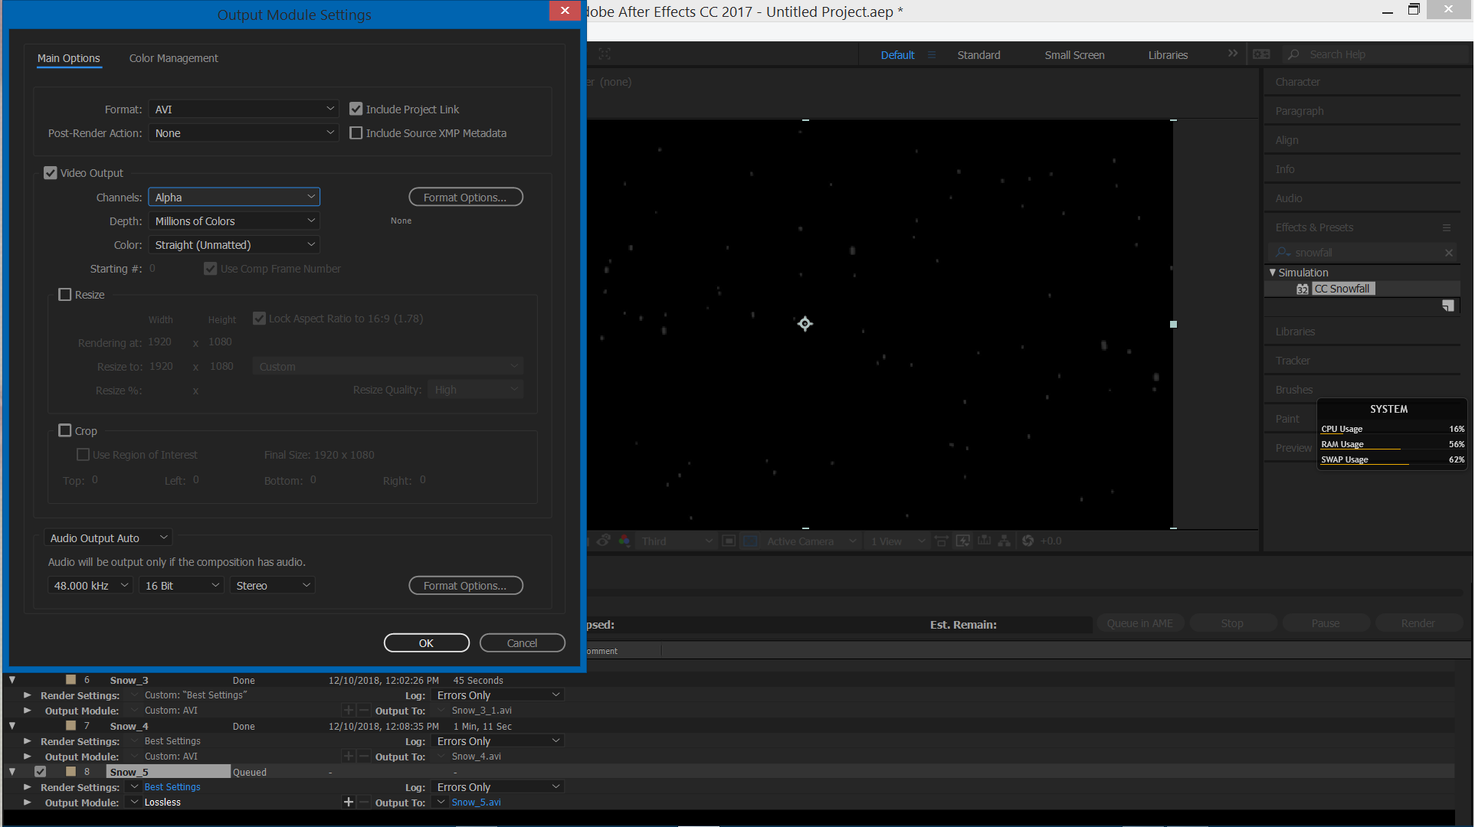Collapse the Snow_5 render queue item

tap(12, 771)
